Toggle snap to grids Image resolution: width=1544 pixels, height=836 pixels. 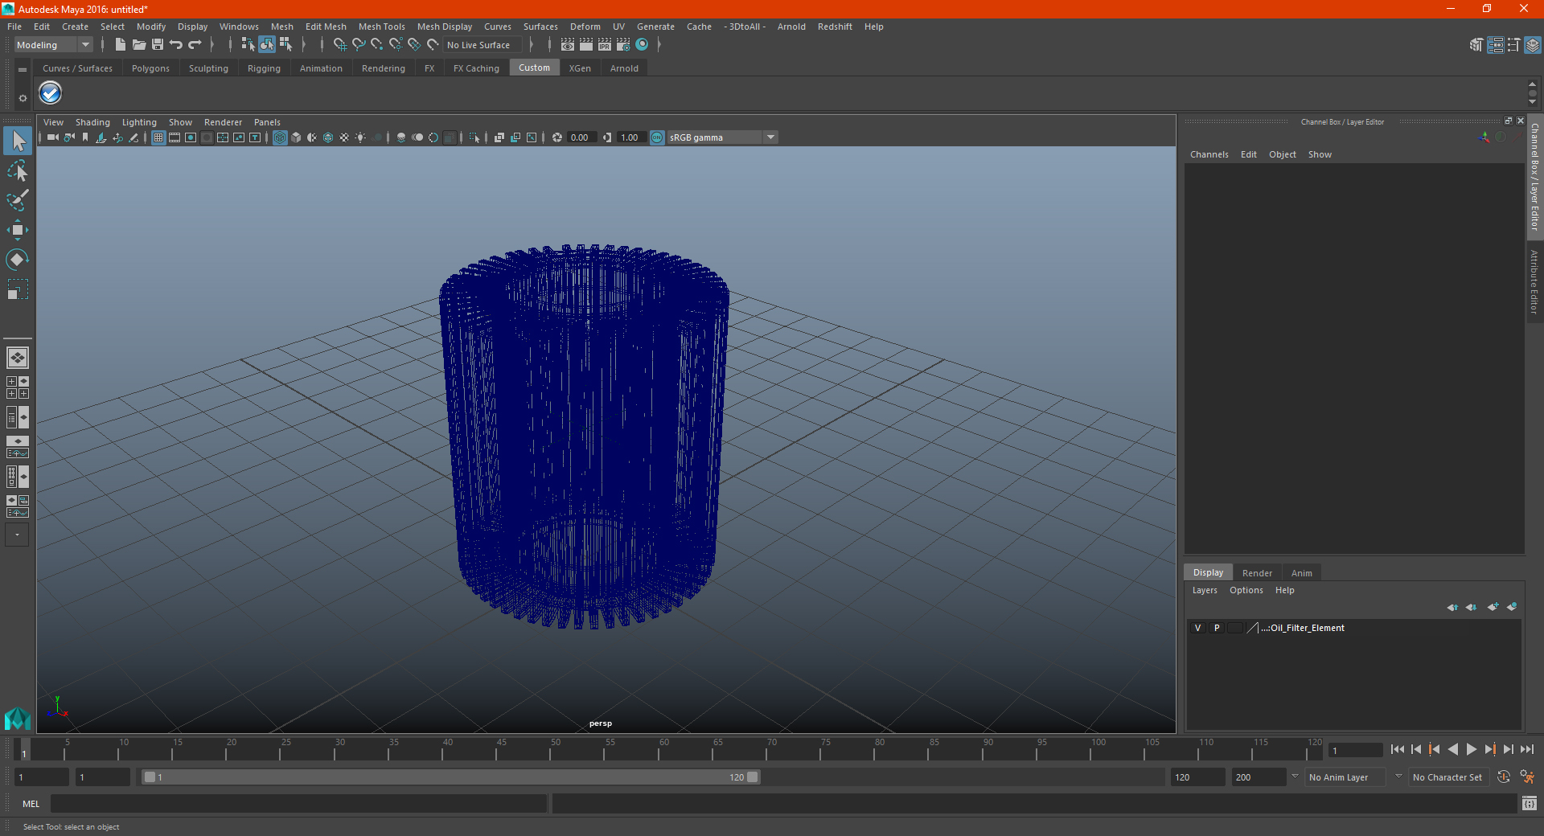[x=339, y=45]
